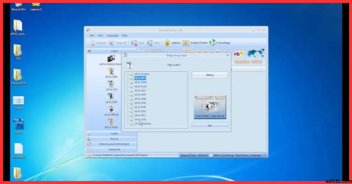The height and width of the screenshot is (184, 352).
Task: Choose All to AMR in the list
Action: click(140, 99)
